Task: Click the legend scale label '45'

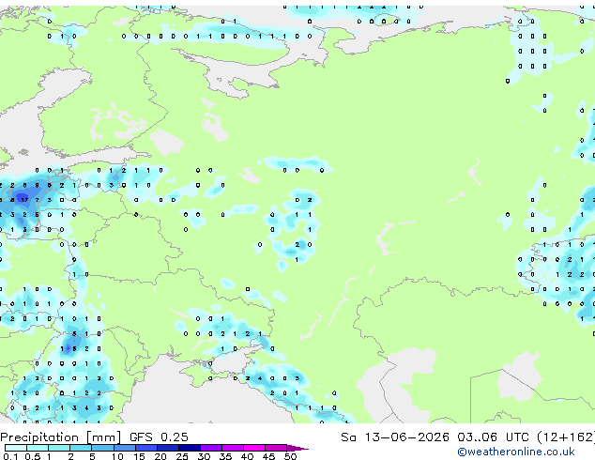Action: (268, 456)
